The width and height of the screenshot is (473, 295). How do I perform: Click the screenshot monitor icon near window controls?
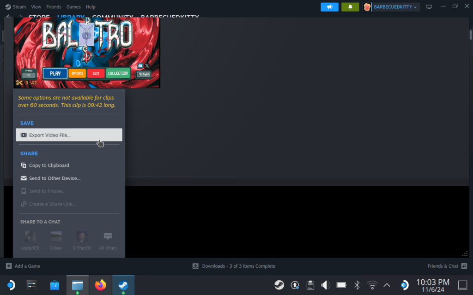pyautogui.click(x=429, y=6)
